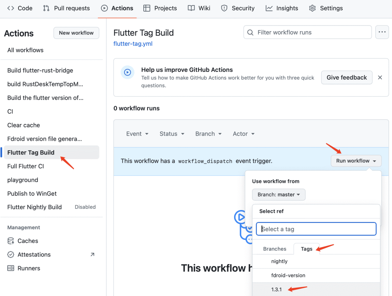Expand the Status filter dropdown
The image size is (392, 296).
coord(172,134)
